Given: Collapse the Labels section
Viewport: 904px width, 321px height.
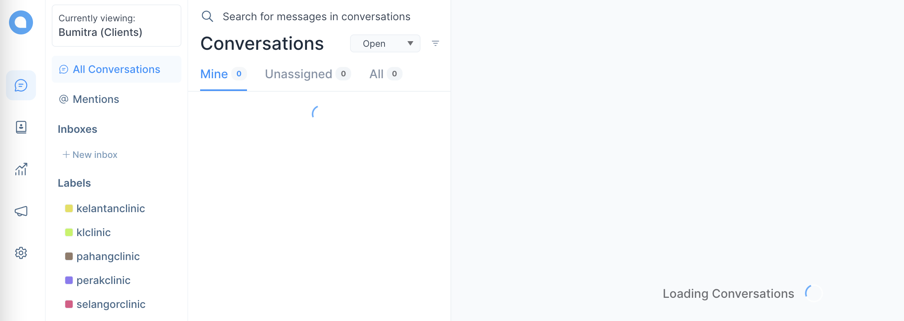Looking at the screenshot, I should click(74, 183).
